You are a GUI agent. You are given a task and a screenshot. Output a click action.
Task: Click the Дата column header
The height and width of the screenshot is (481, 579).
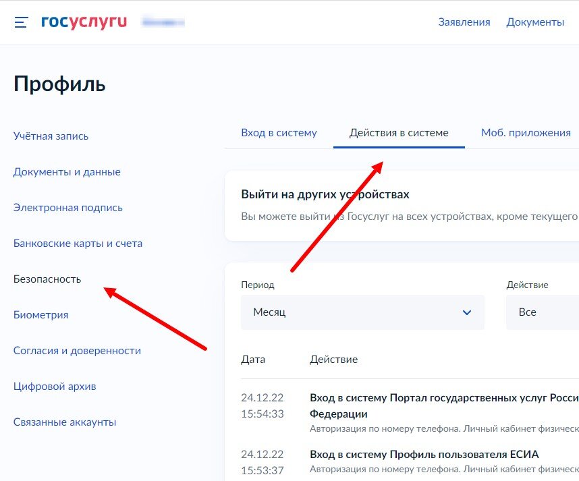coord(253,359)
